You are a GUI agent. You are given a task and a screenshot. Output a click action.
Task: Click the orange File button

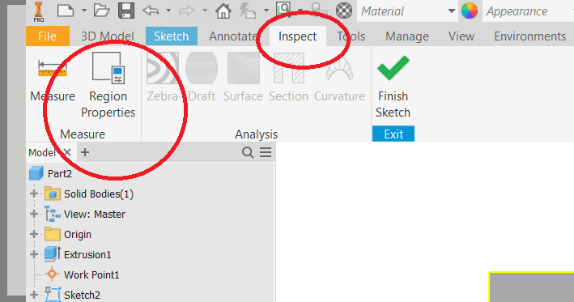pos(48,36)
